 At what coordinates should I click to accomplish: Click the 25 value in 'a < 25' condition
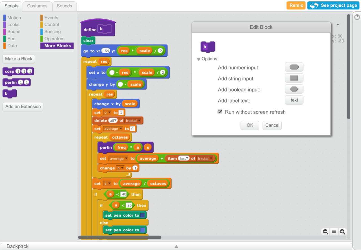[x=129, y=205]
